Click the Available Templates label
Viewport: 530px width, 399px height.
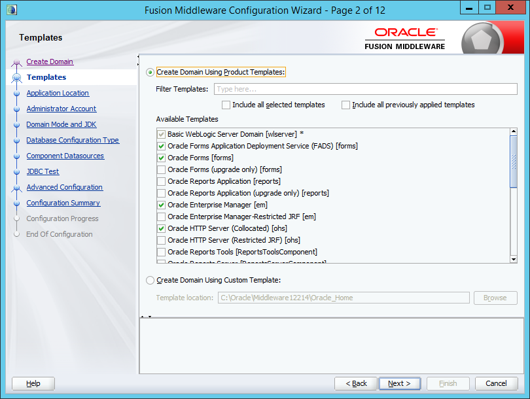(x=187, y=119)
